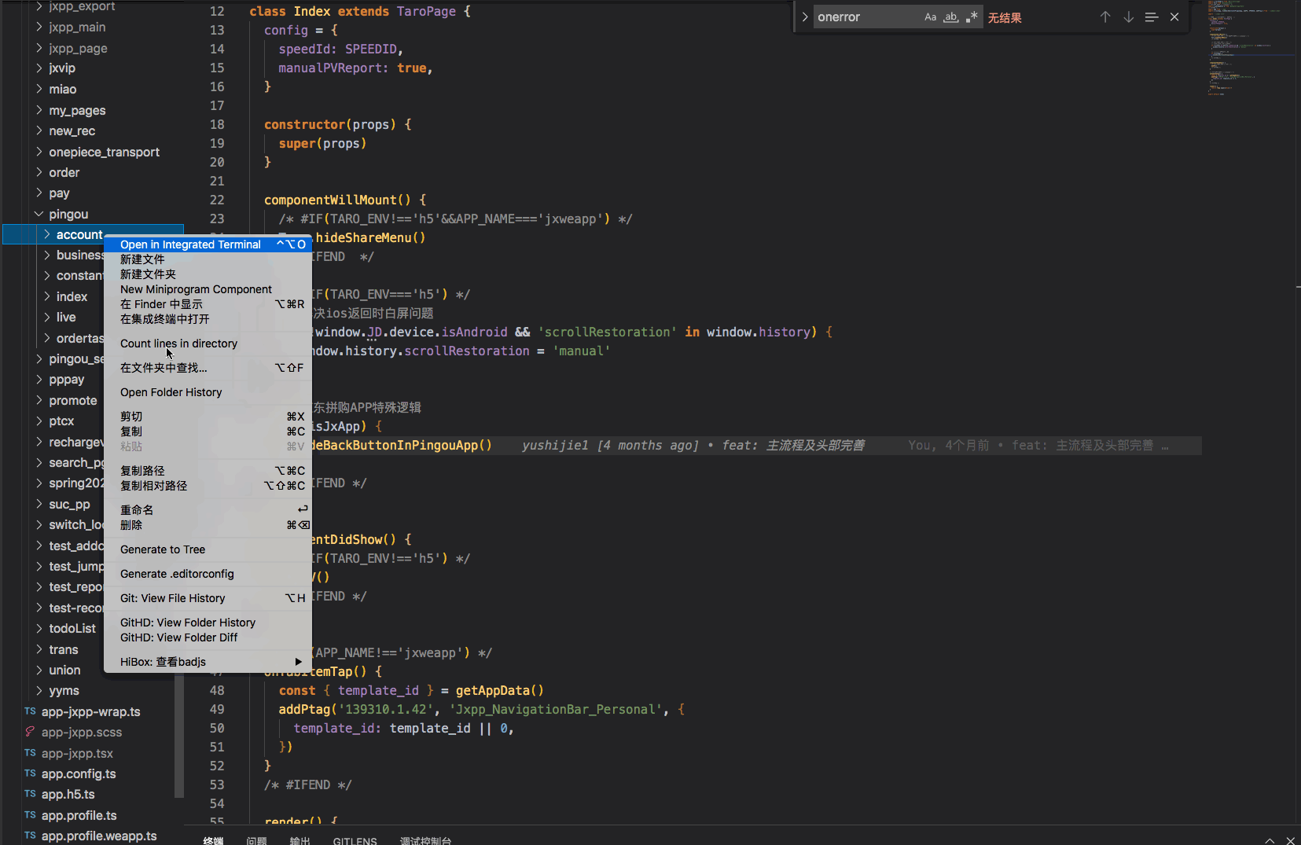Select GitHD: View Folder Diff
This screenshot has height=845, width=1301.
(x=208, y=637)
